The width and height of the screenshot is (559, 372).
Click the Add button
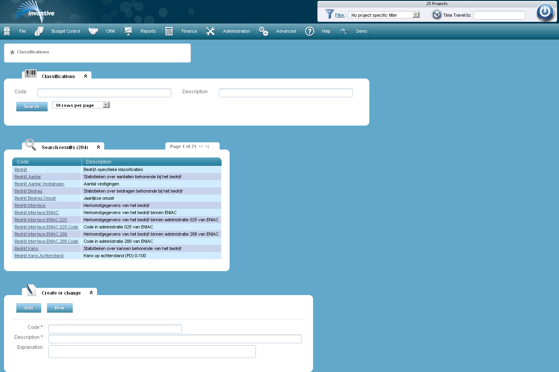(x=29, y=308)
